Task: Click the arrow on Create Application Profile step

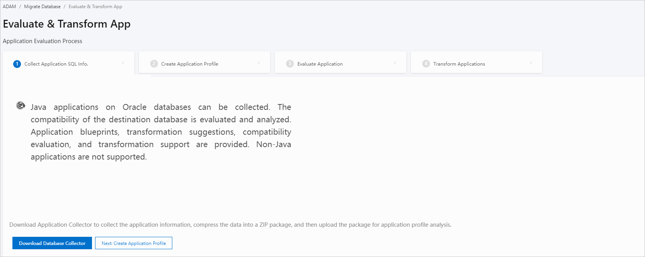Action: [x=259, y=63]
